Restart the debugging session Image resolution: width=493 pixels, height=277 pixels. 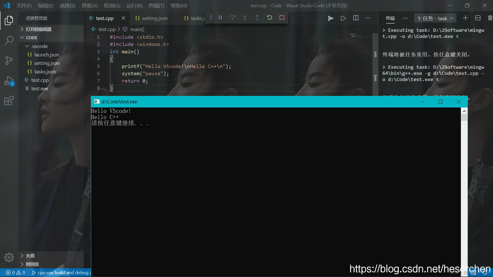tap(269, 18)
